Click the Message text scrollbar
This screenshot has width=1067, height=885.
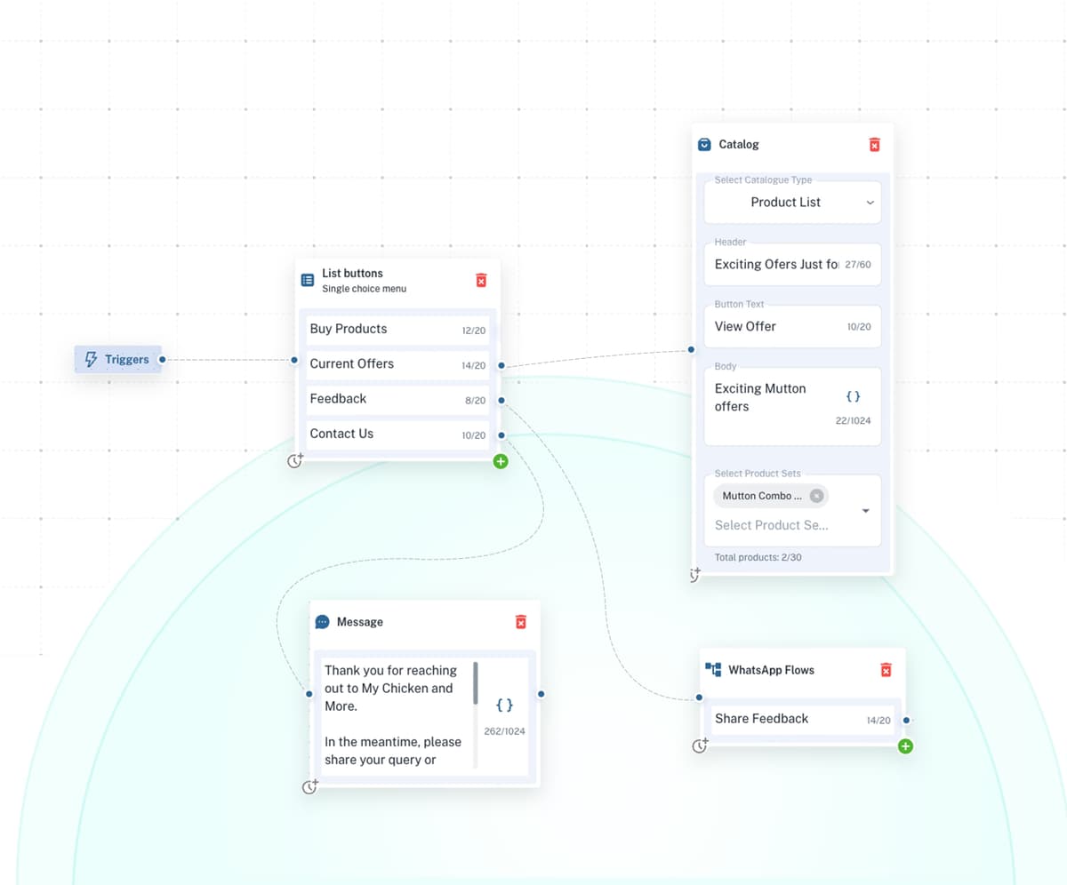coord(476,683)
